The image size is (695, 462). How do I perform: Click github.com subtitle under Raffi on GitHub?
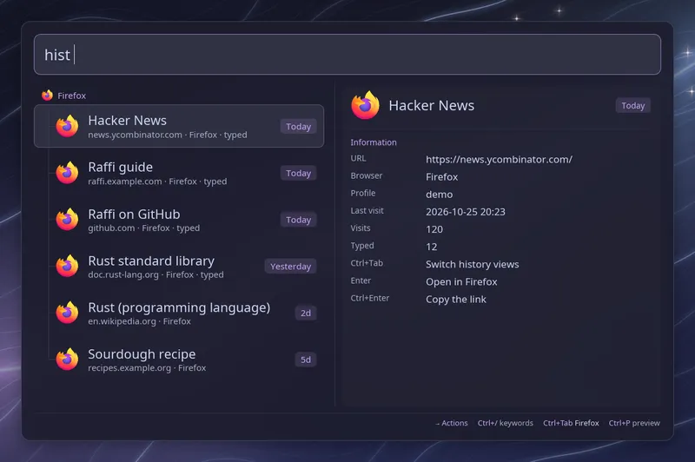pyautogui.click(x=111, y=228)
